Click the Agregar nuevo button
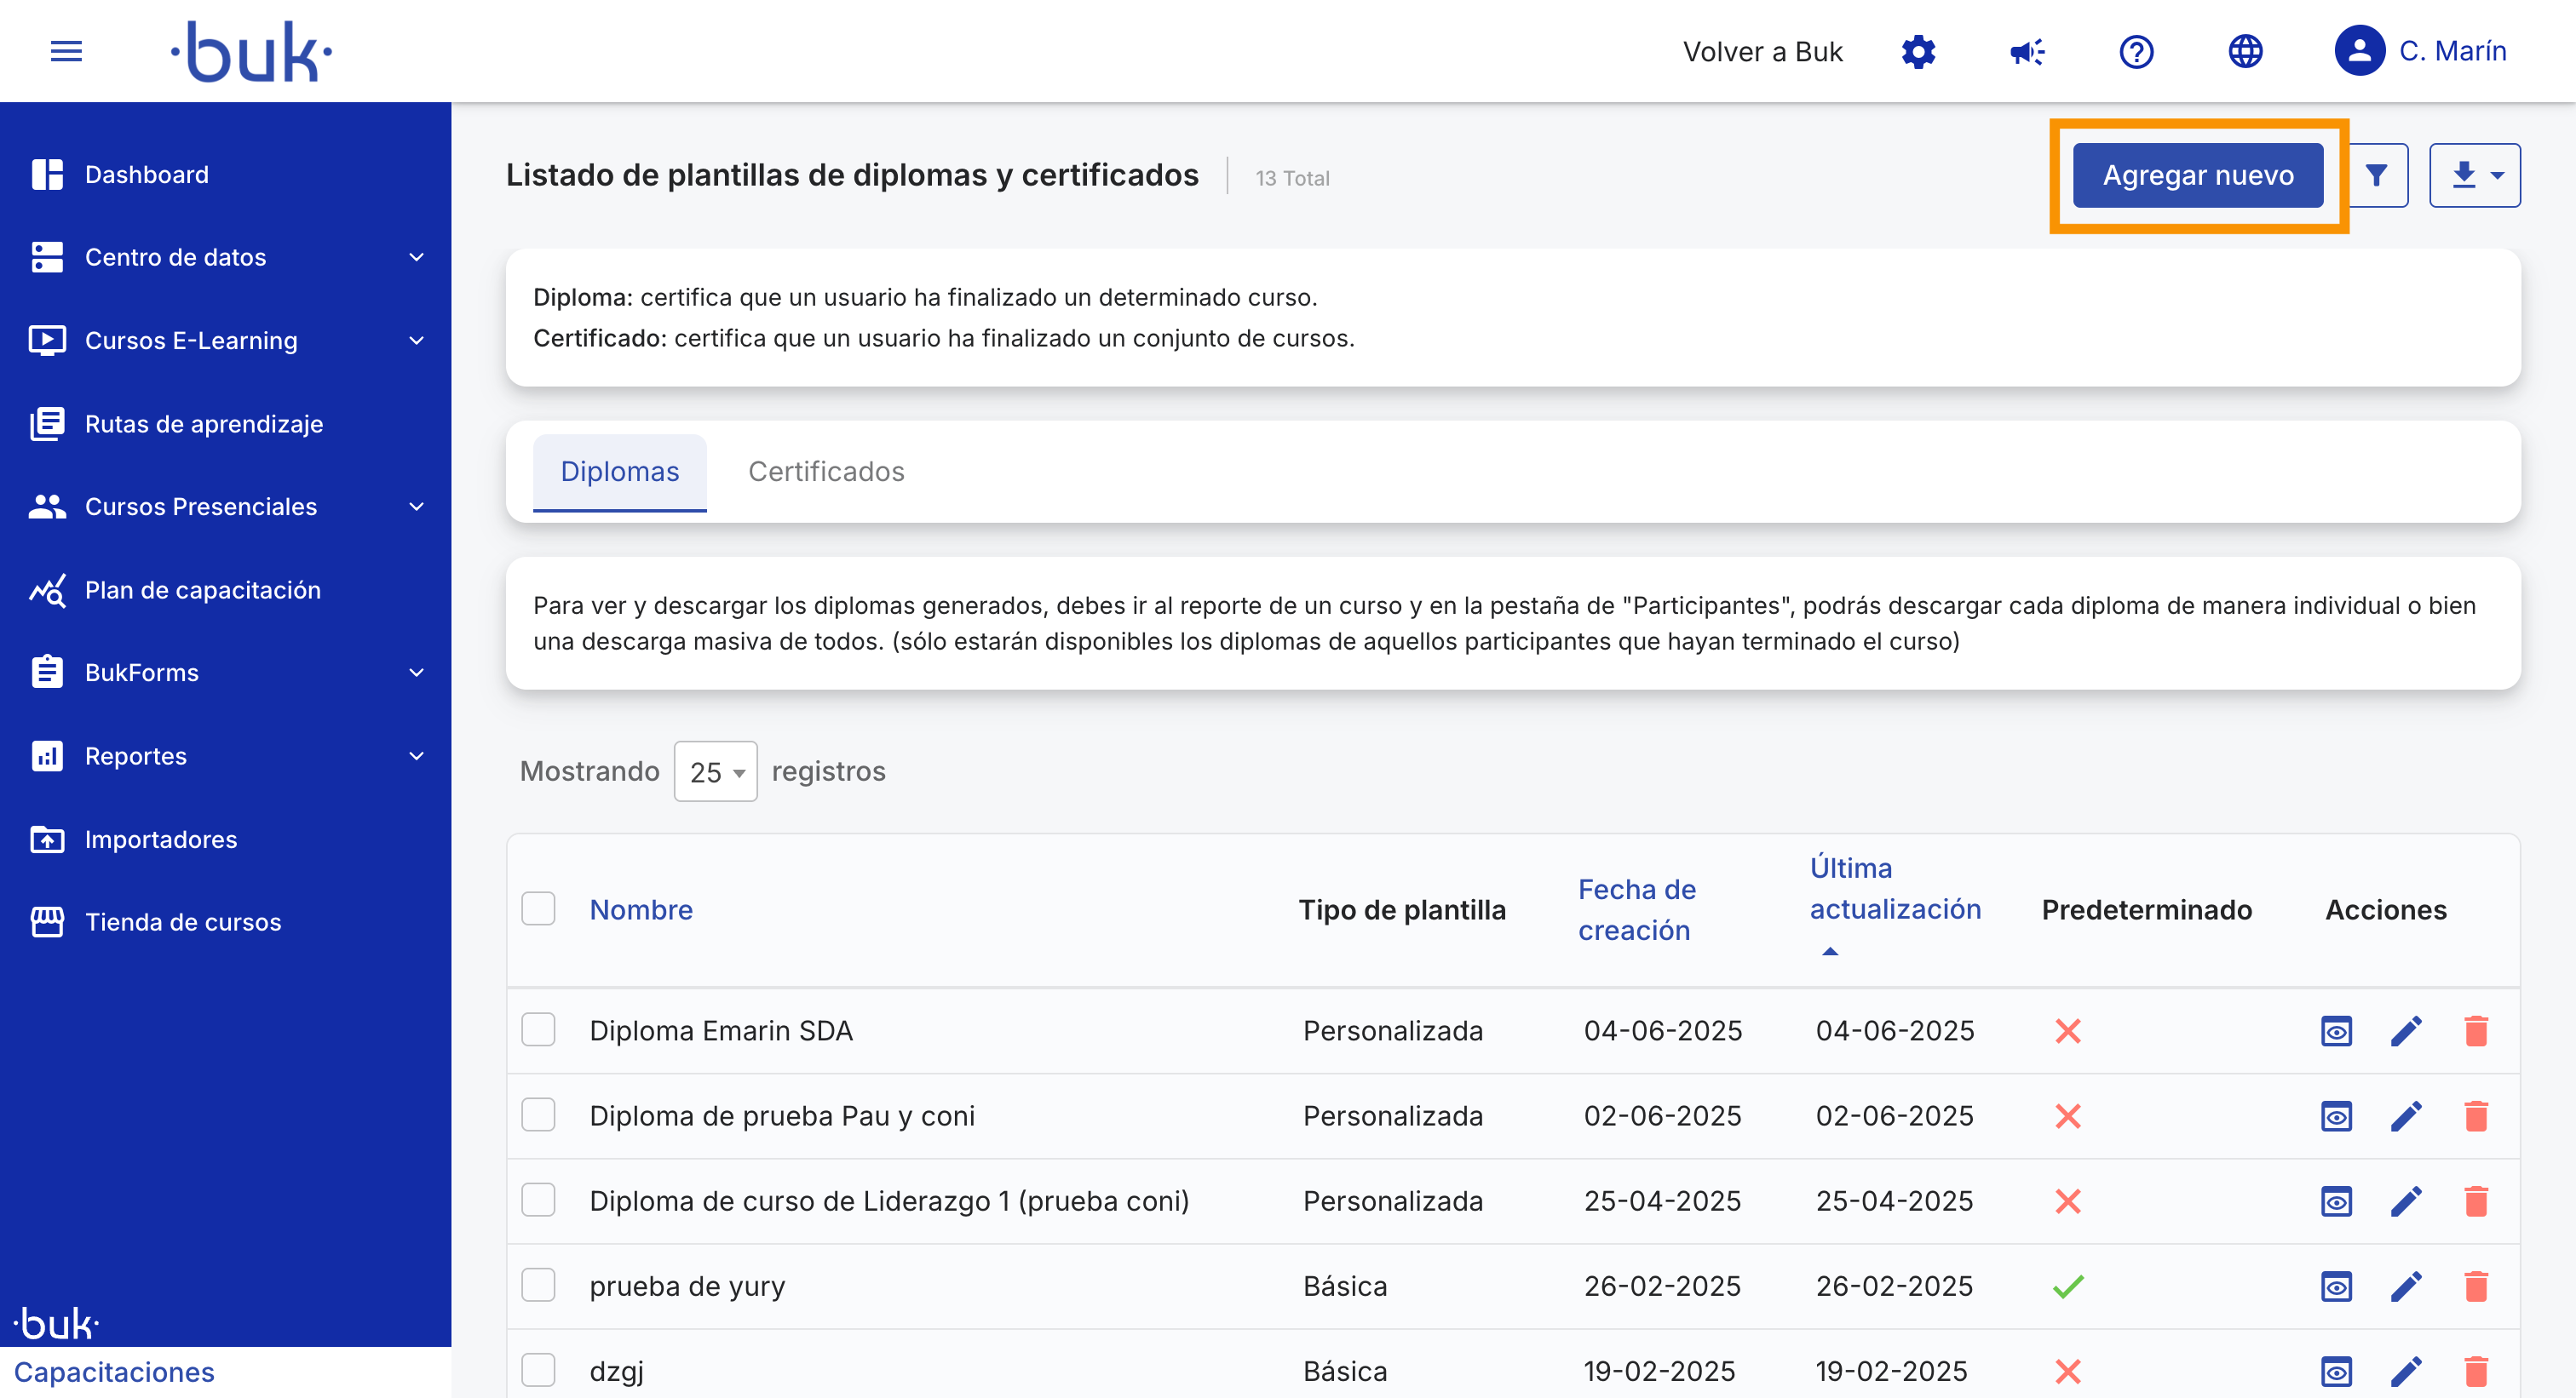2576x1398 pixels. [x=2197, y=175]
